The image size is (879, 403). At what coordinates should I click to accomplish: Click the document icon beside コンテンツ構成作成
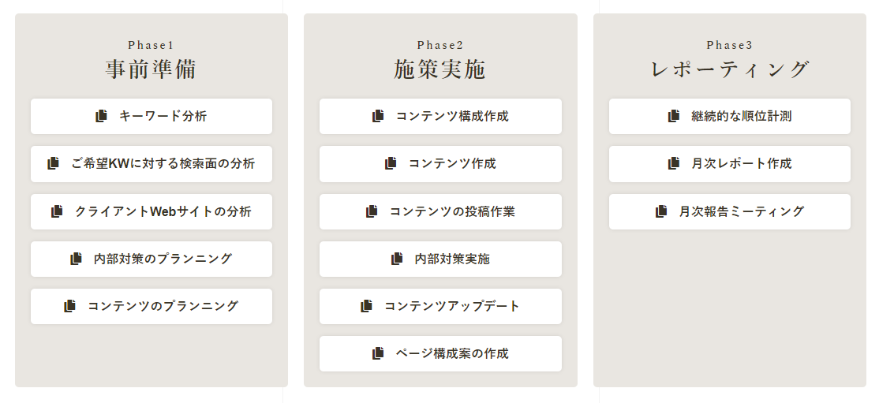tap(379, 116)
